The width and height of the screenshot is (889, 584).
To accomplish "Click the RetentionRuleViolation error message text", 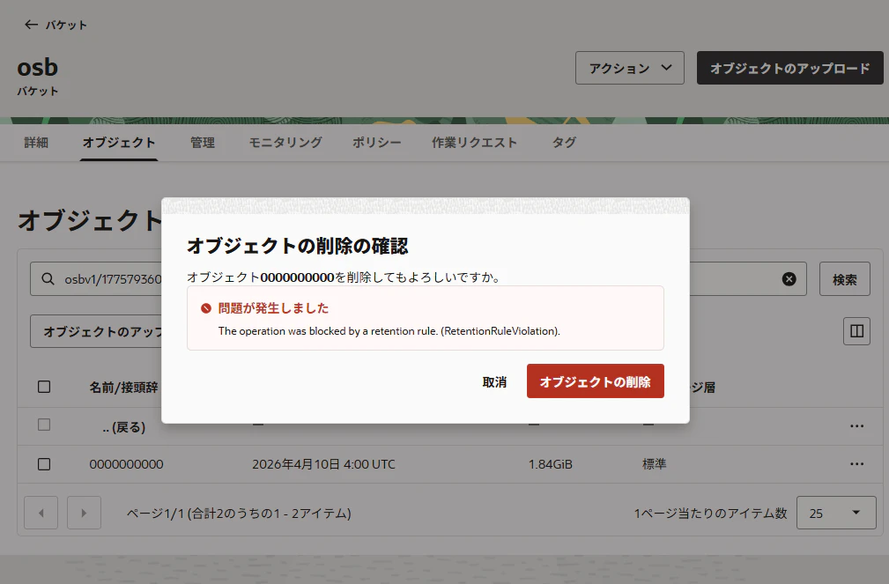I will tap(389, 331).
